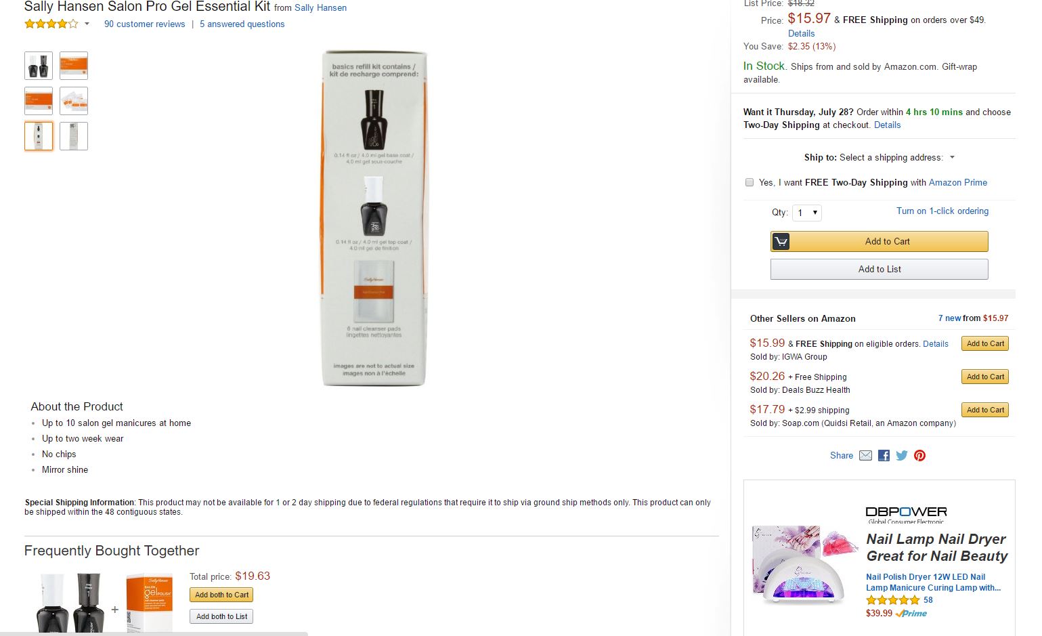Click Add both to Cart button
The image size is (1042, 636).
tap(221, 595)
